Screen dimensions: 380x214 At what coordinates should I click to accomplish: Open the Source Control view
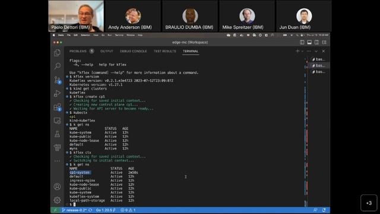click(58, 80)
